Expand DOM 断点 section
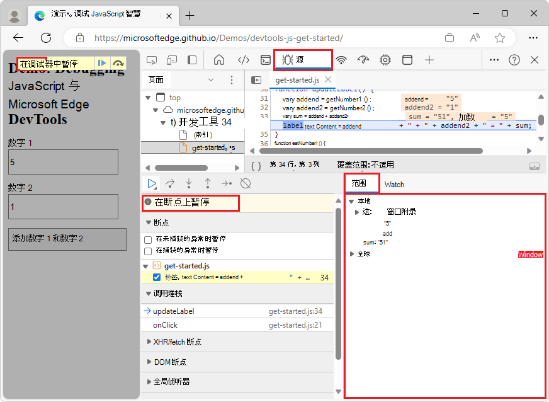Screen dimensions: 549x402 [149, 362]
